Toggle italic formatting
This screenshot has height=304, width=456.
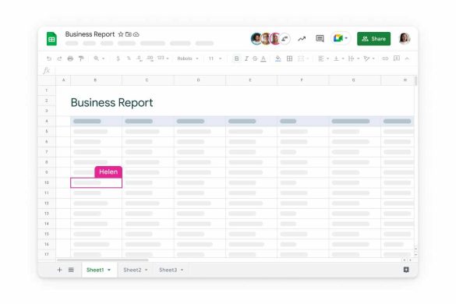(246, 58)
